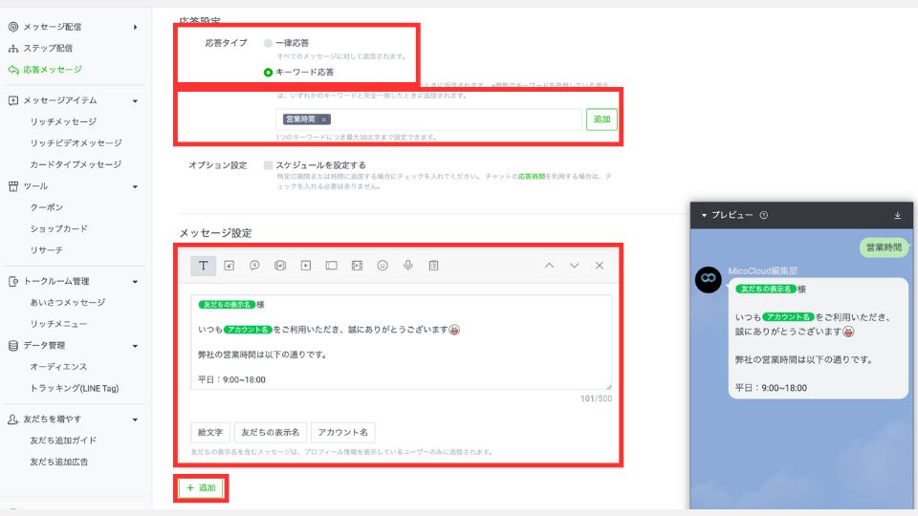Viewport: 918px width, 516px height.
Task: Select the image message icon
Action: [229, 266]
